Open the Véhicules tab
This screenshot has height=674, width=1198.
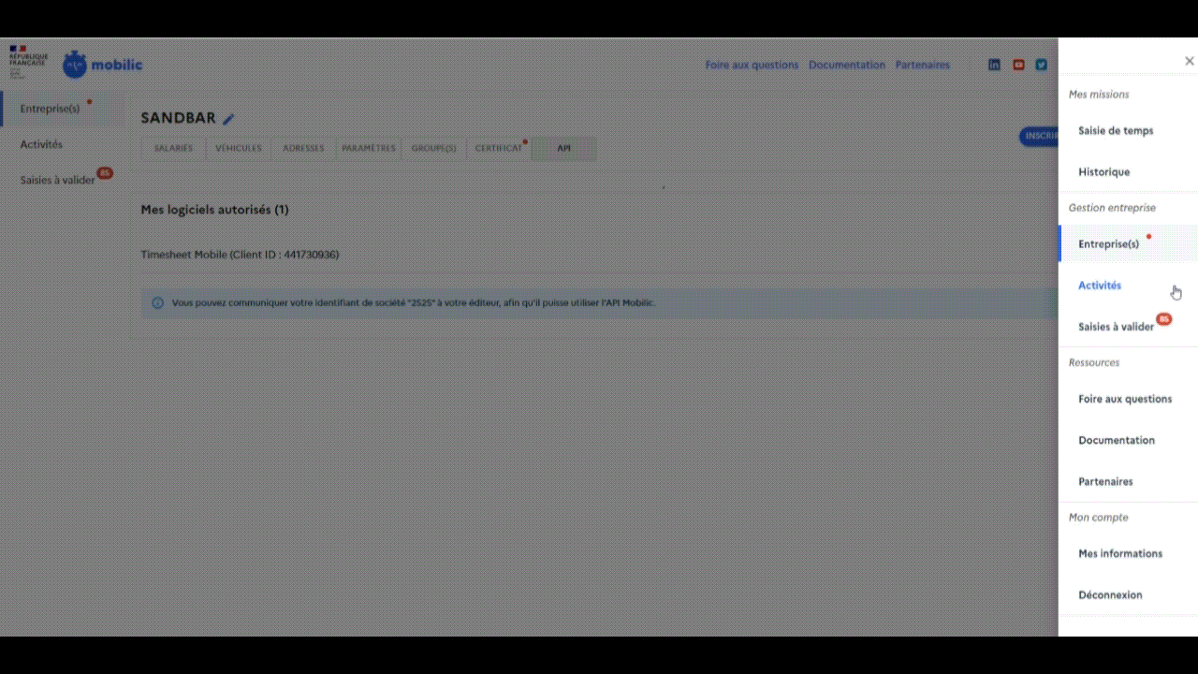click(238, 148)
